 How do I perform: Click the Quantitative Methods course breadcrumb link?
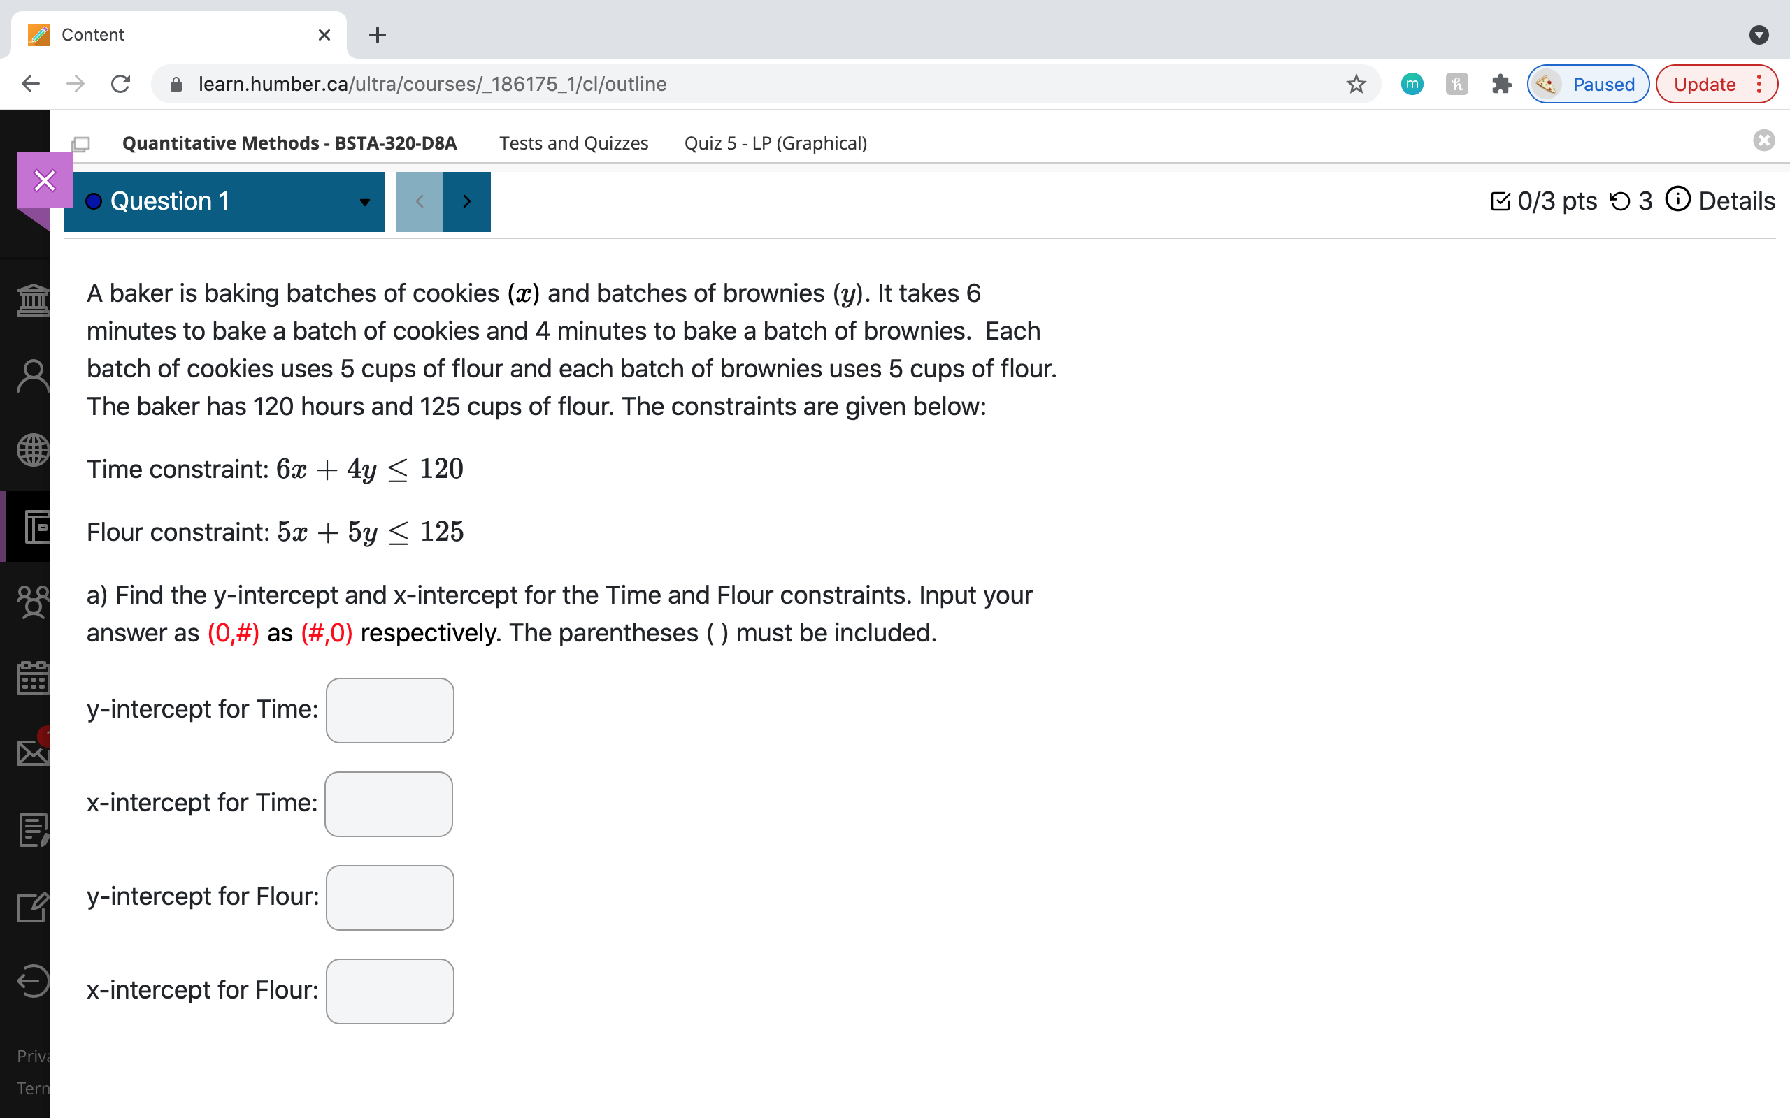click(289, 143)
